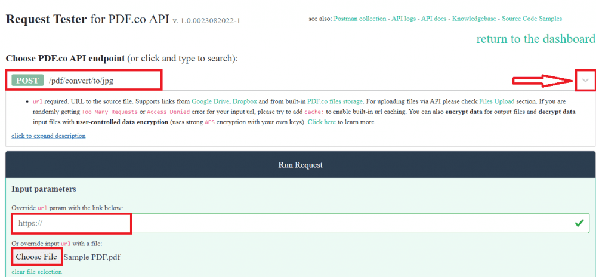Viewport: 596px width, 277px height.
Task: Clear file selection link
Action: (36, 272)
